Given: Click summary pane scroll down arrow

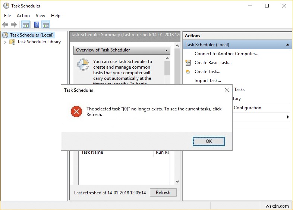Looking at the screenshot, I should [177, 182].
